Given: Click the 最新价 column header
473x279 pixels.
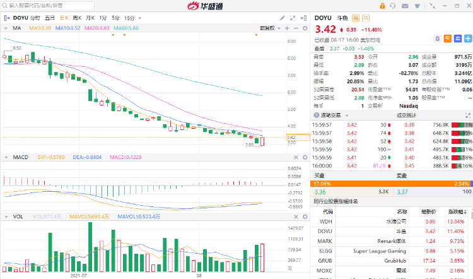Looking at the screenshot, I should [x=429, y=211].
